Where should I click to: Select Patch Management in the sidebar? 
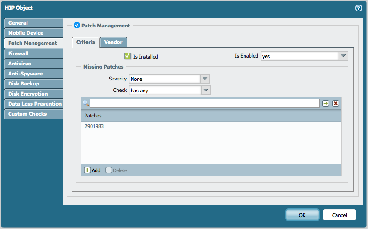[33, 43]
